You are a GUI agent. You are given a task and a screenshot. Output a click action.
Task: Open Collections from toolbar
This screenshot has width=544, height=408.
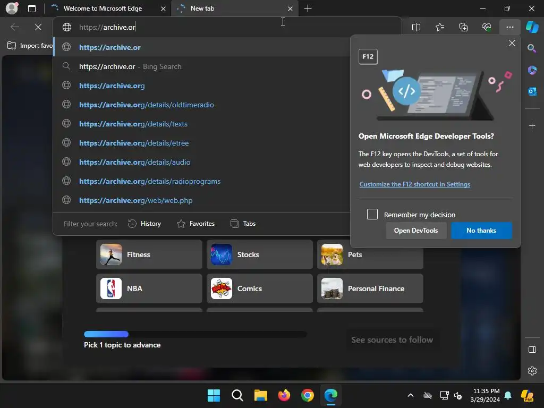coord(463,27)
